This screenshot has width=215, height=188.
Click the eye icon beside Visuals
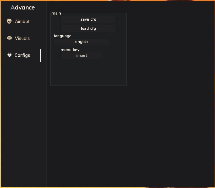(x=9, y=38)
